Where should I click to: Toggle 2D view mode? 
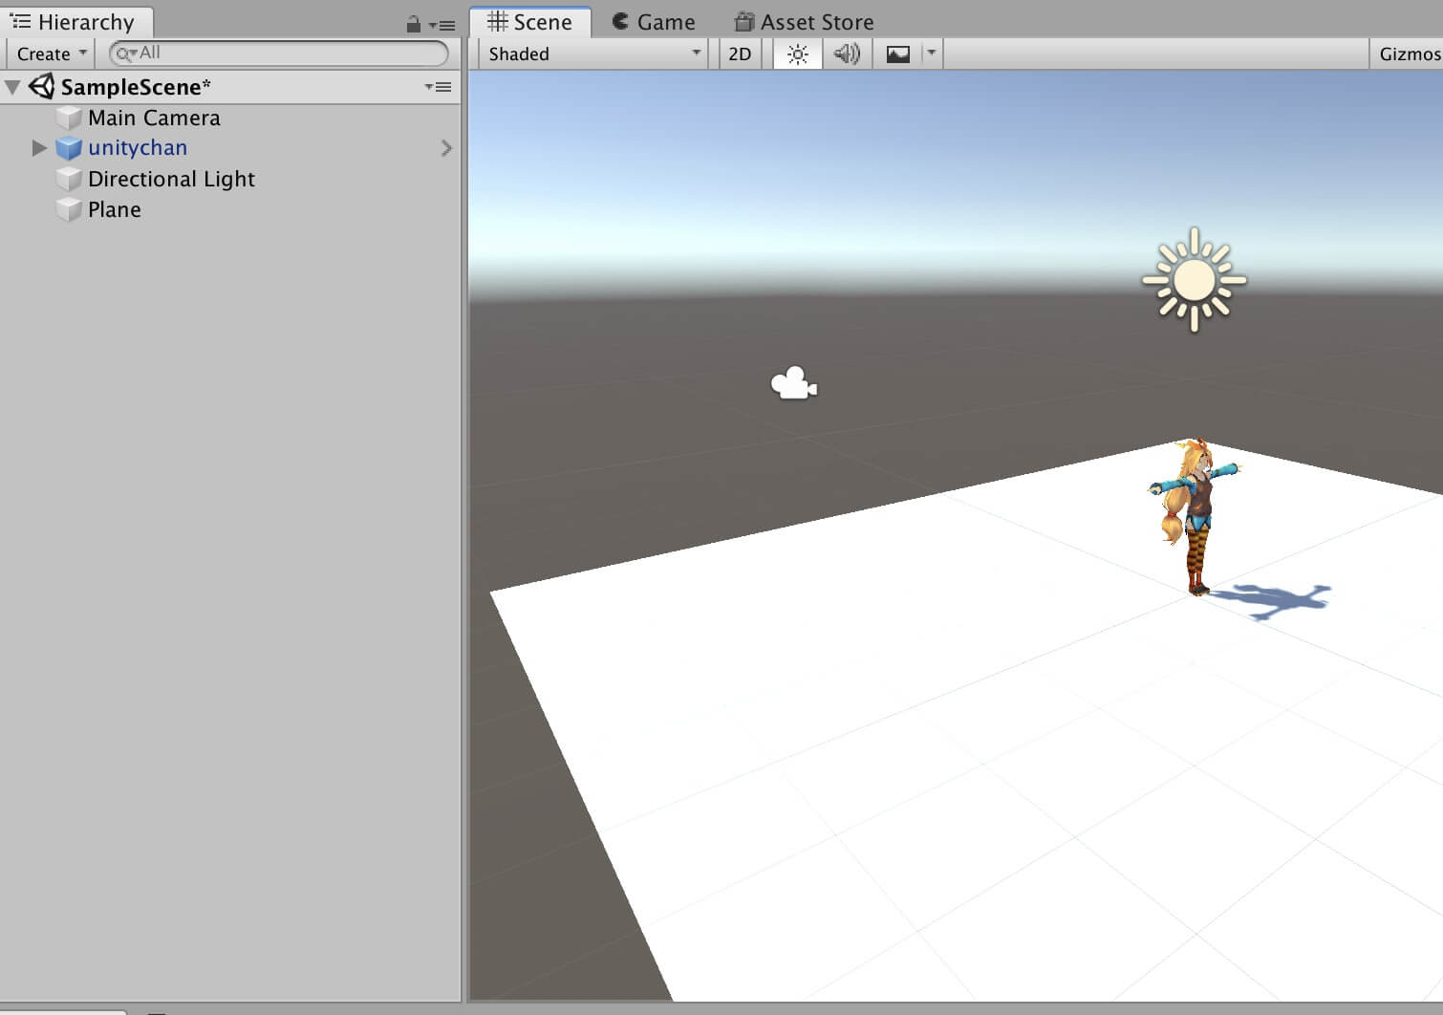click(740, 54)
